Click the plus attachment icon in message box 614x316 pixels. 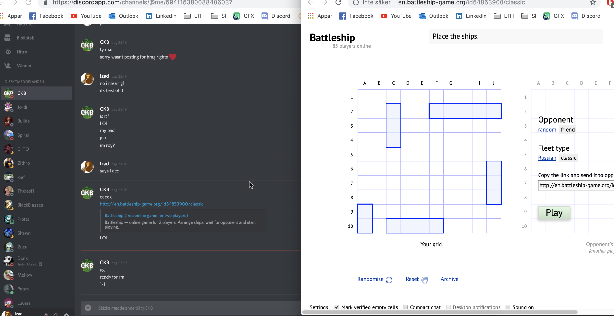point(88,308)
